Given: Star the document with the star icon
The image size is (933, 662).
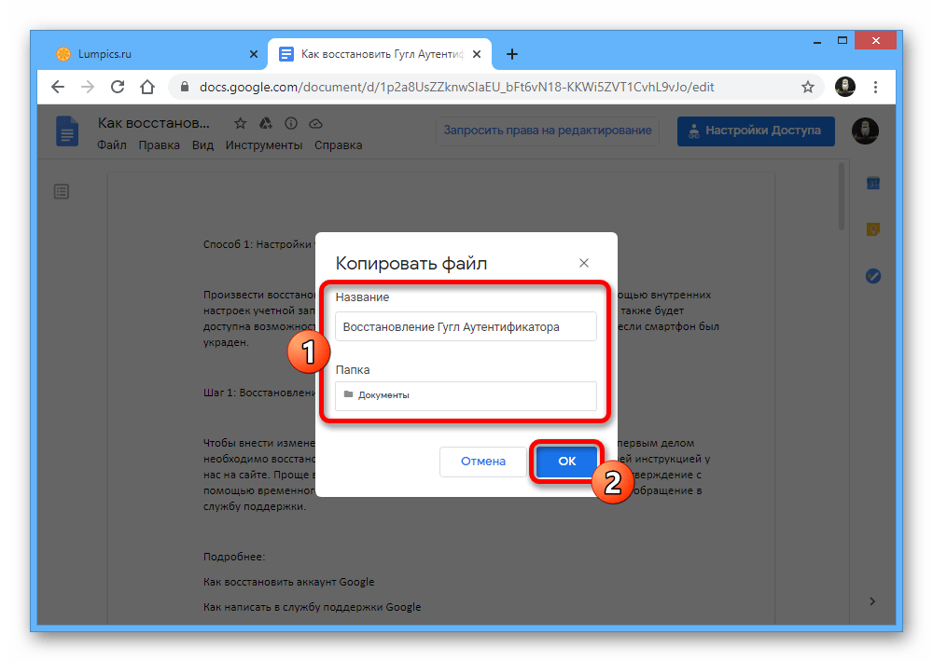Looking at the screenshot, I should (x=240, y=123).
